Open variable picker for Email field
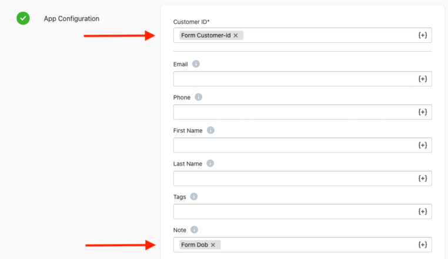Image resolution: width=448 pixels, height=259 pixels. [423, 79]
